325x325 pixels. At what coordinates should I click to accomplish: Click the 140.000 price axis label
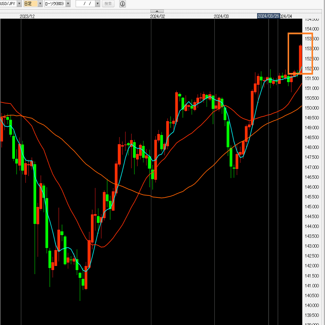point(312,305)
